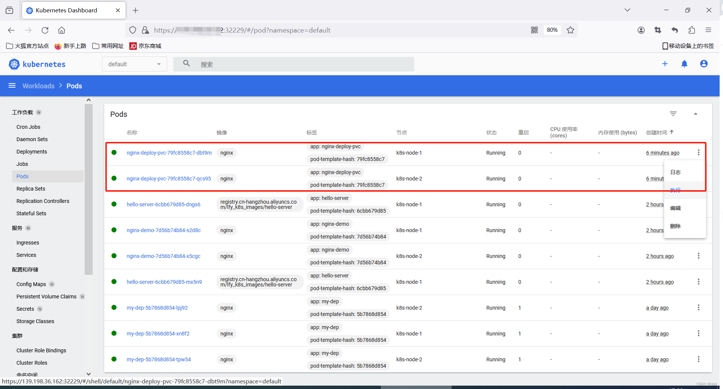Open 火狐官方站点 bookmark folder
Image resolution: width=723 pixels, height=389 pixels.
[x=28, y=46]
